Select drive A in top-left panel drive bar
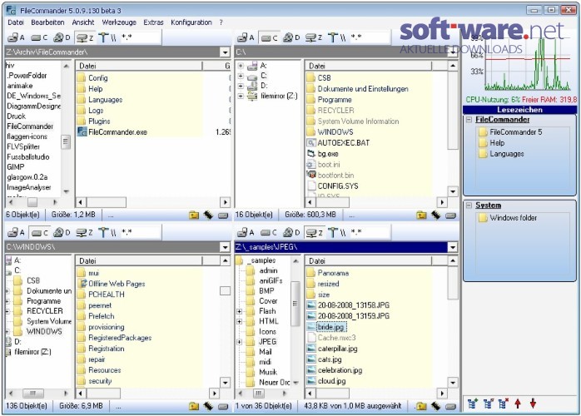581x416 pixels. click(17, 37)
